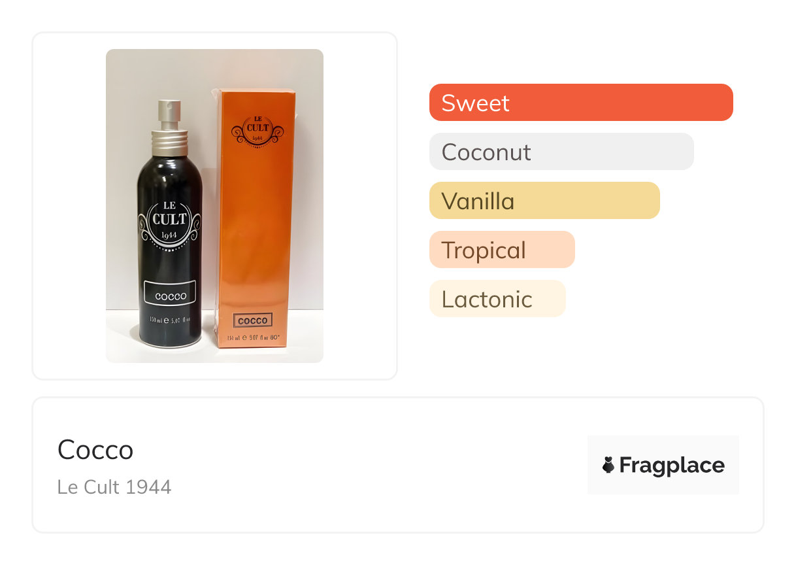The width and height of the screenshot is (796, 565).
Task: Click the Fragplace brand name text
Action: click(671, 465)
